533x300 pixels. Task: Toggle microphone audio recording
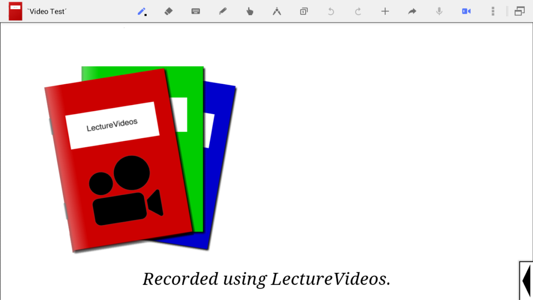[x=439, y=12]
